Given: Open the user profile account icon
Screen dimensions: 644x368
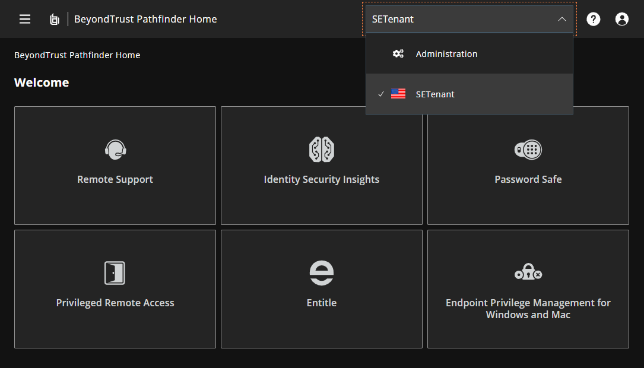Looking at the screenshot, I should [x=622, y=19].
